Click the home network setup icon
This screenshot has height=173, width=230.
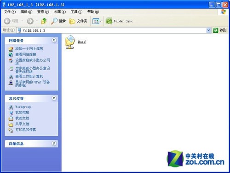tap(11, 61)
